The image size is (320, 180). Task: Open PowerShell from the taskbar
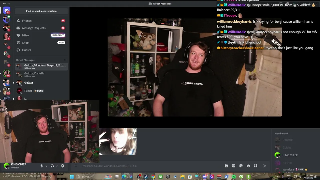(x=226, y=177)
